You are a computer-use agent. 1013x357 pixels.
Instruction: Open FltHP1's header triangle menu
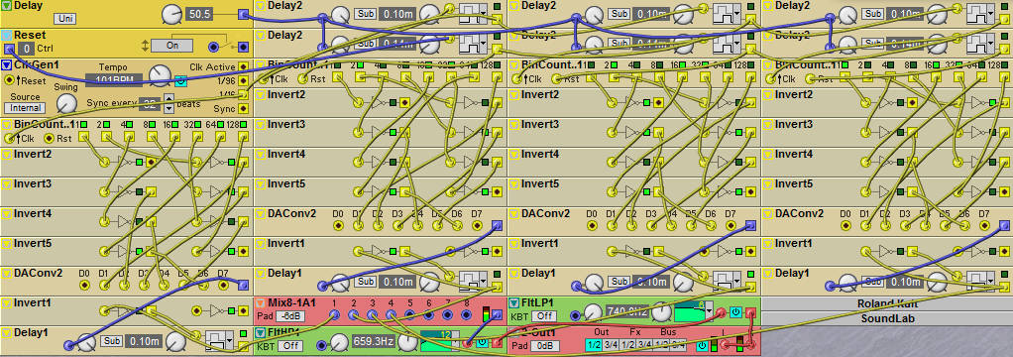coord(261,332)
